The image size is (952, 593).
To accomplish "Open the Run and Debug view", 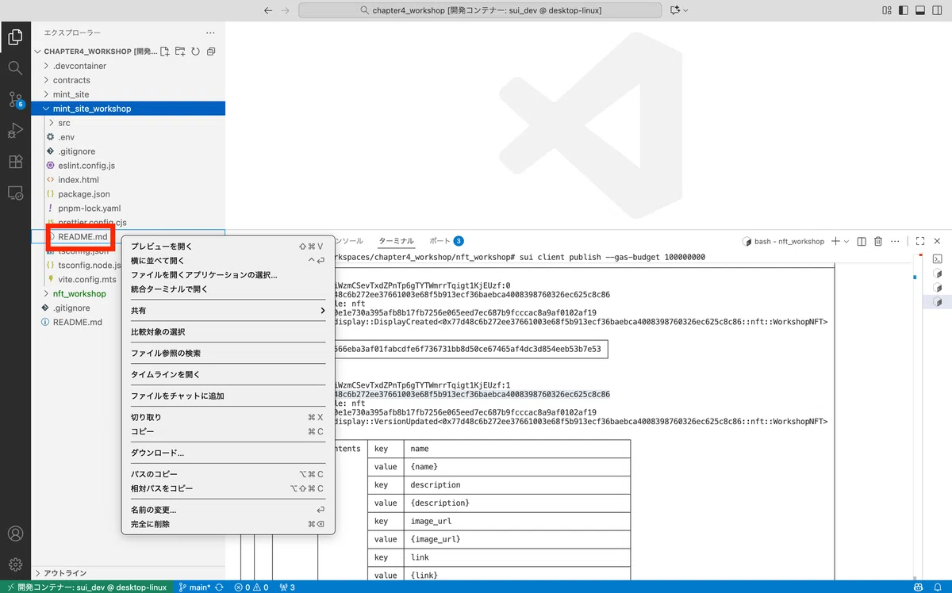I will (x=15, y=130).
